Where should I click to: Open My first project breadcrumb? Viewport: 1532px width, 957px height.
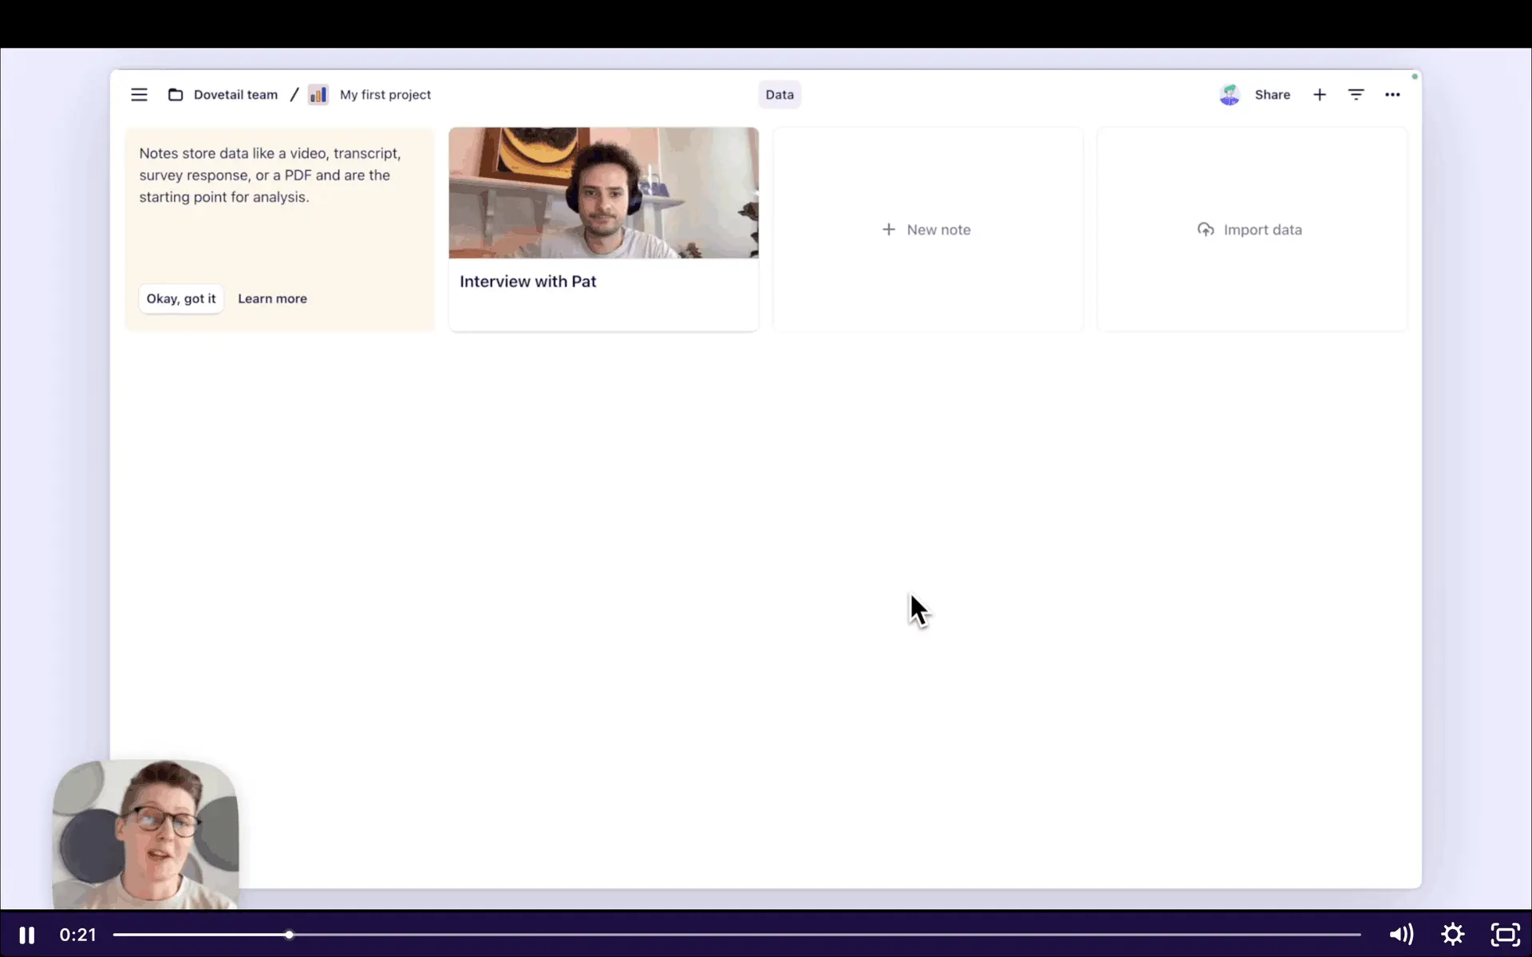(x=385, y=95)
